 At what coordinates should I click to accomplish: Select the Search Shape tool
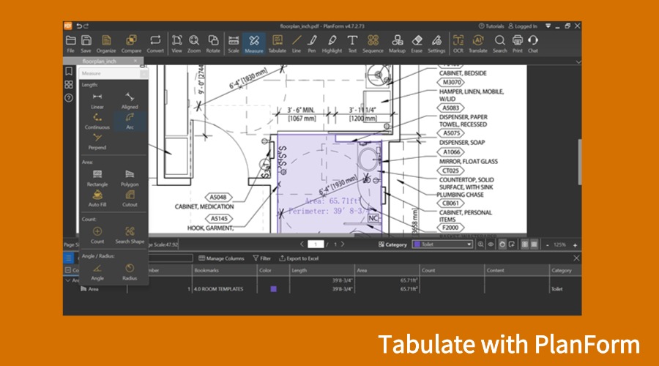point(130,235)
